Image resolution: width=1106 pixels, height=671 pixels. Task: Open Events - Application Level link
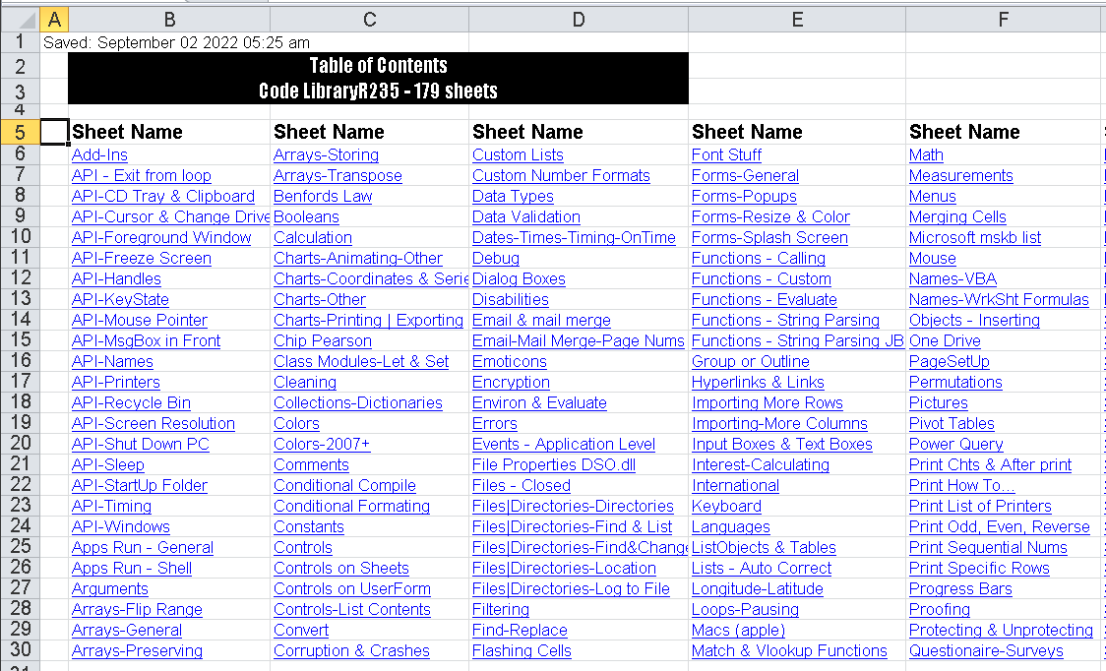(x=564, y=445)
